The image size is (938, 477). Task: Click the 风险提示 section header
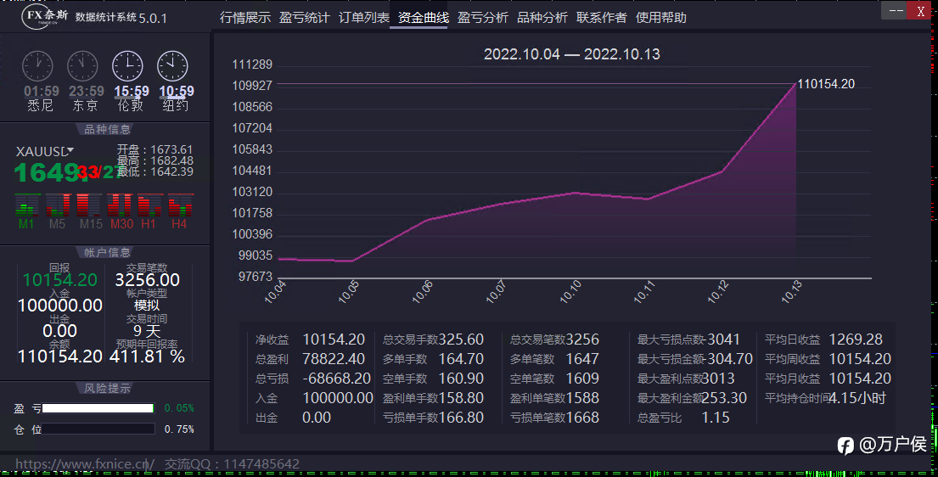[x=107, y=389]
